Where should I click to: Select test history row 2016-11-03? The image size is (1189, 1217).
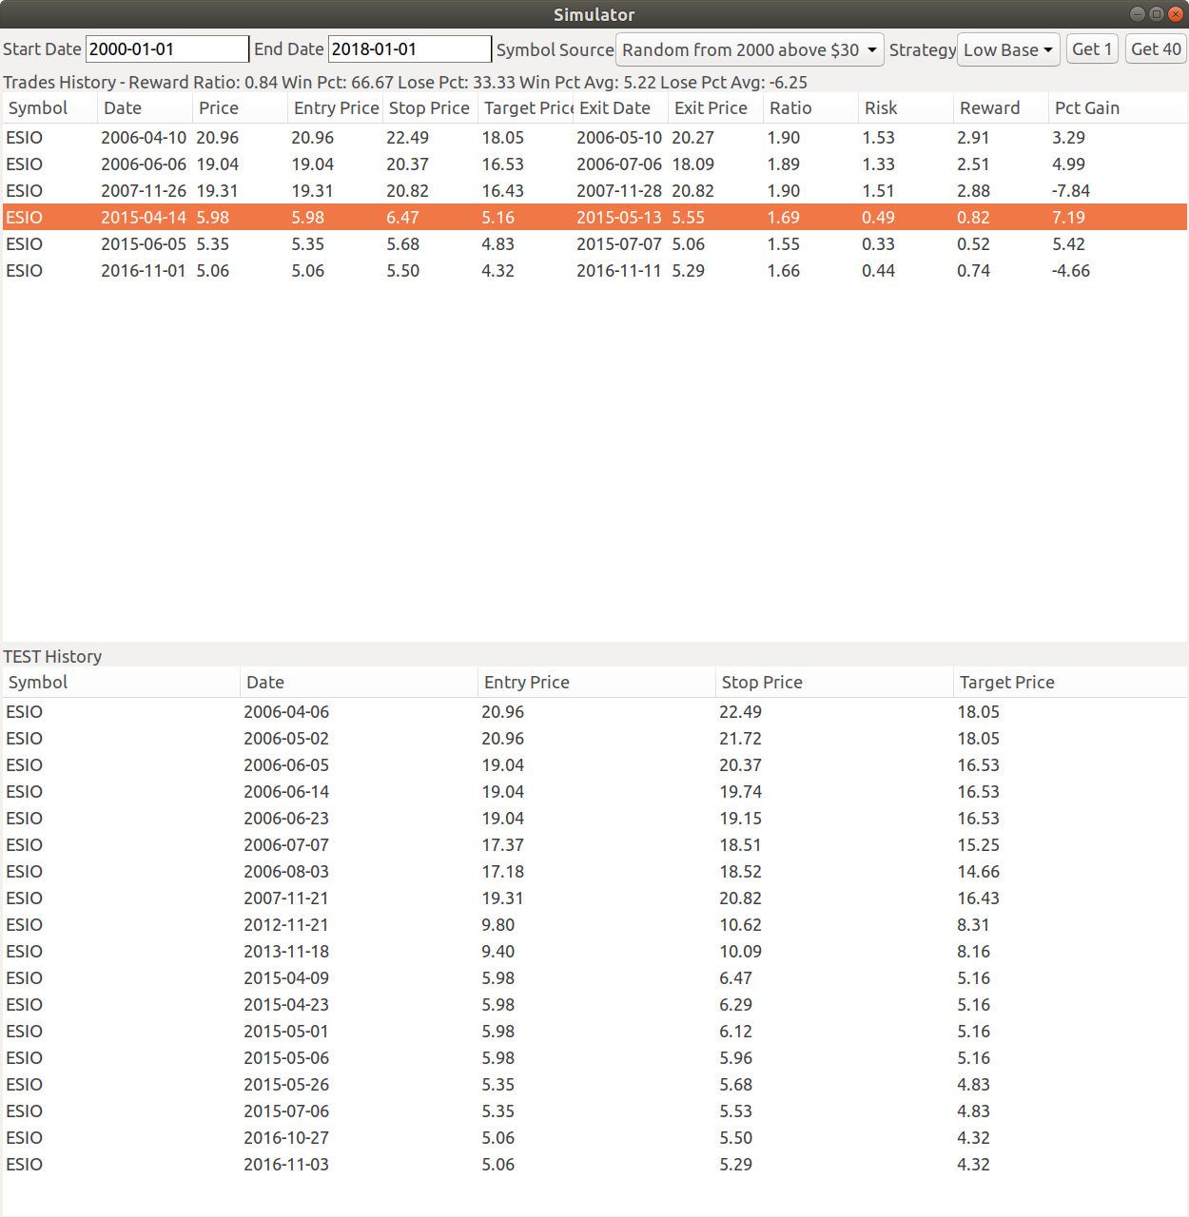(x=594, y=1165)
